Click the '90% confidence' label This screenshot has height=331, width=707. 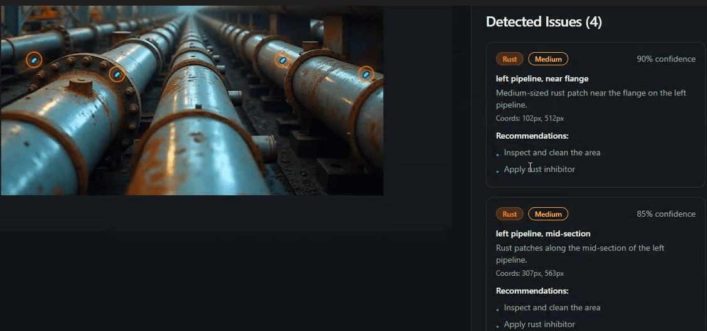[666, 59]
